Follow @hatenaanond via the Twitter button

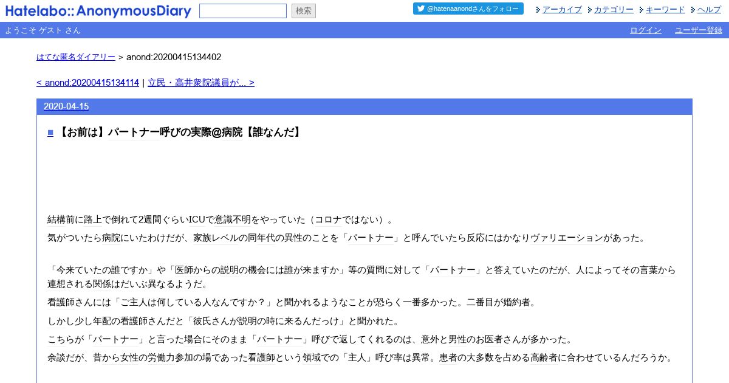pos(468,9)
